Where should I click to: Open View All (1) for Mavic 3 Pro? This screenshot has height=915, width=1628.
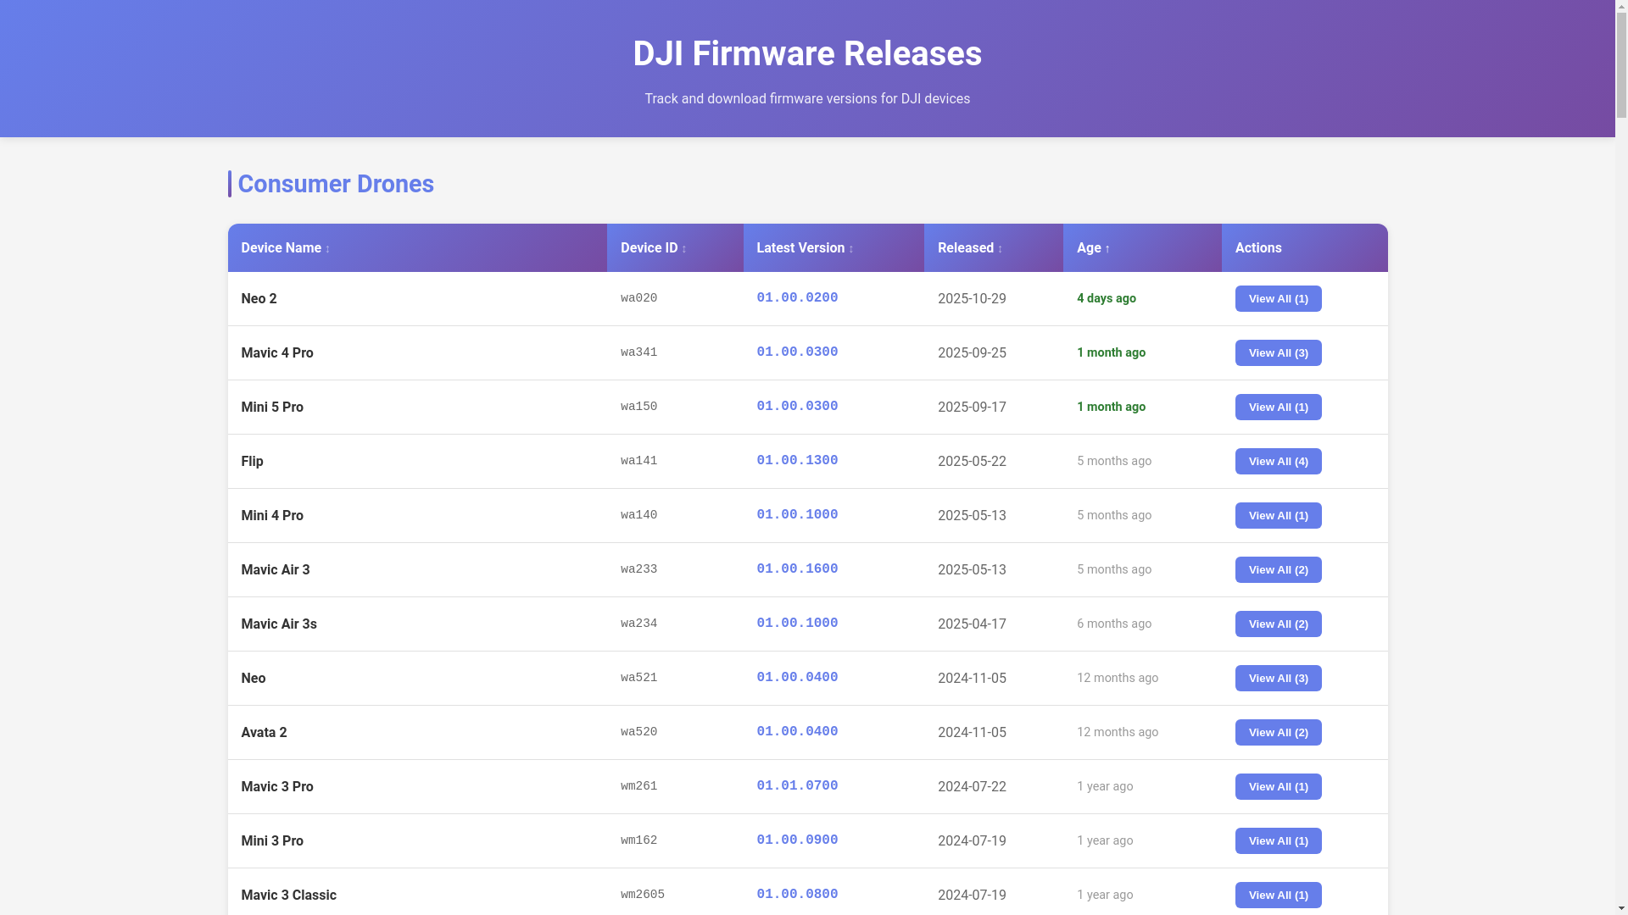pos(1278,787)
